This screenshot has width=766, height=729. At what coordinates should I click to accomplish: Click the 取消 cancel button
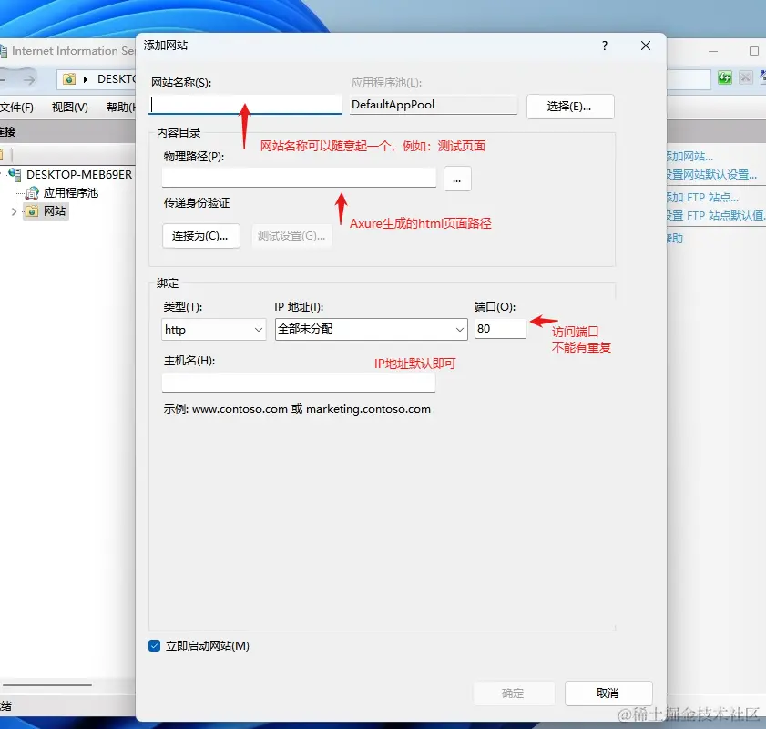click(x=608, y=693)
